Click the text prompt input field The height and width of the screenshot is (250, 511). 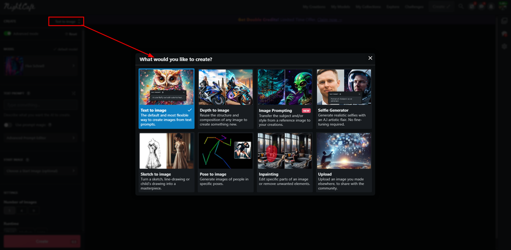[x=41, y=105]
